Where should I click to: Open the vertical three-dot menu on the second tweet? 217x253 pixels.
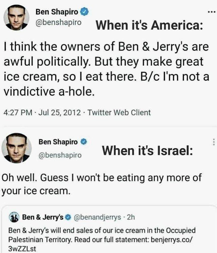click(x=213, y=142)
